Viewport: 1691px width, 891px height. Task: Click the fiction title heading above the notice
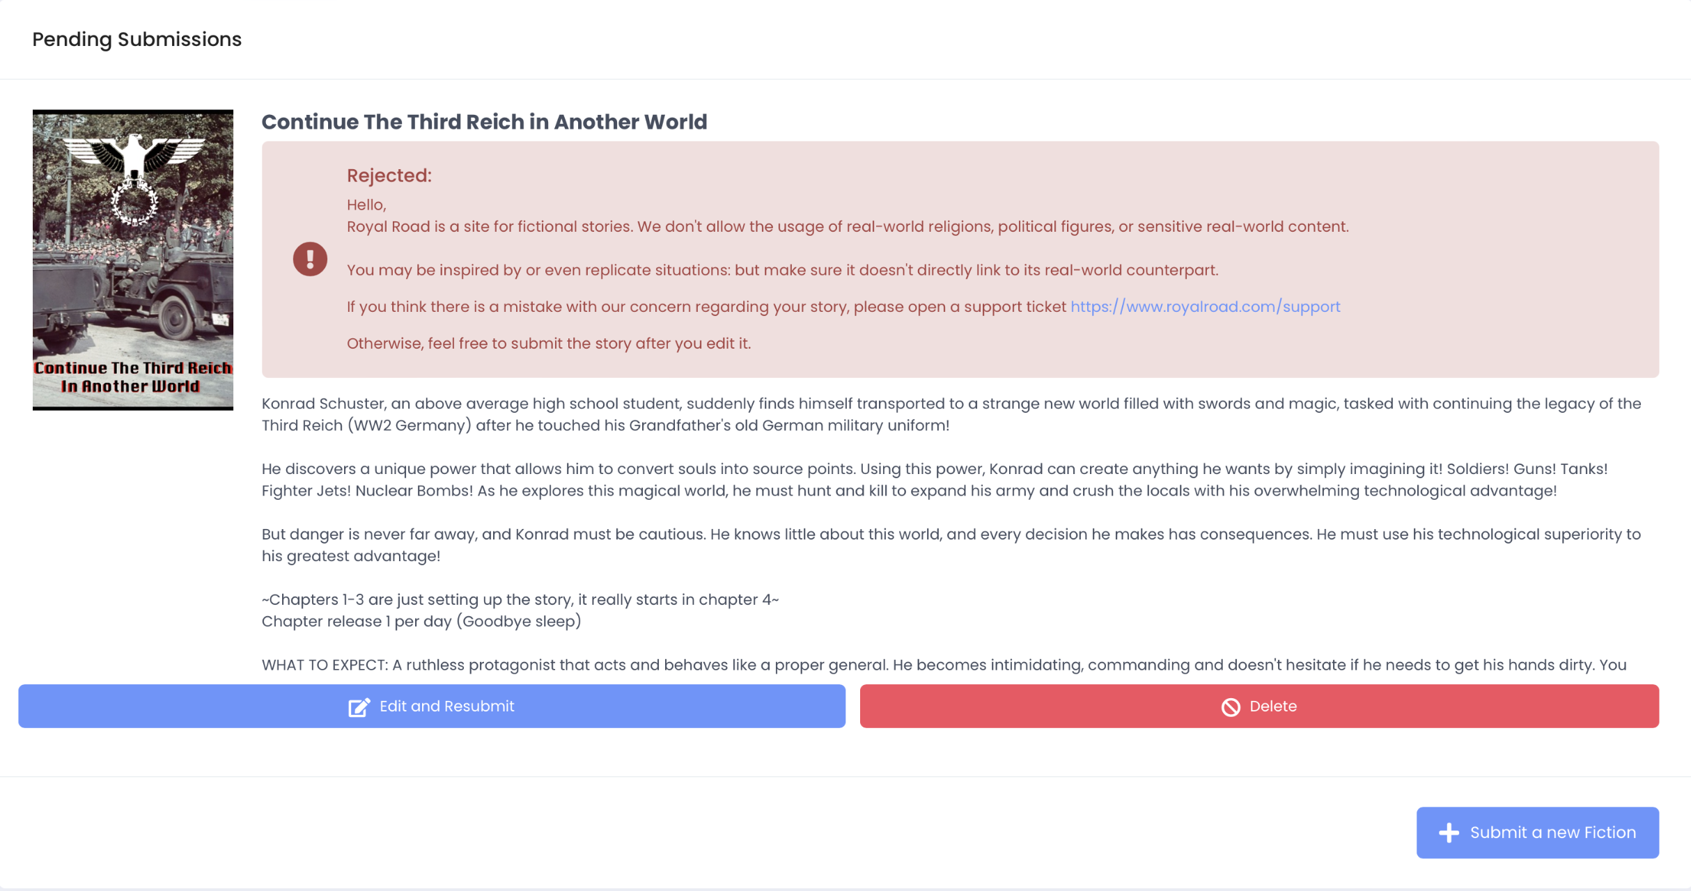tap(484, 122)
